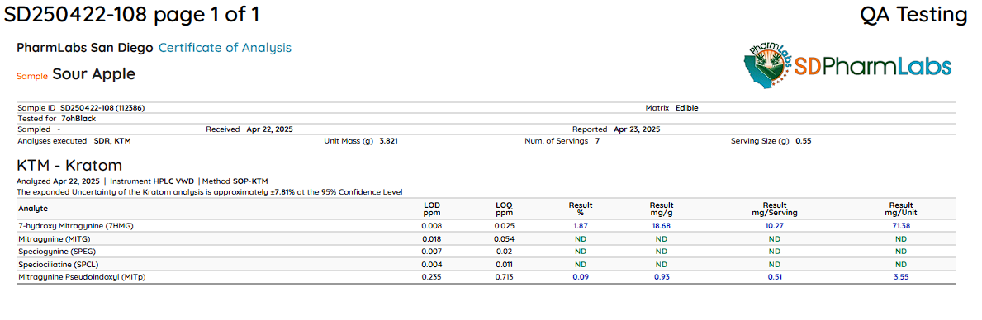Click the Instrument HPLC VWD text

(152, 181)
